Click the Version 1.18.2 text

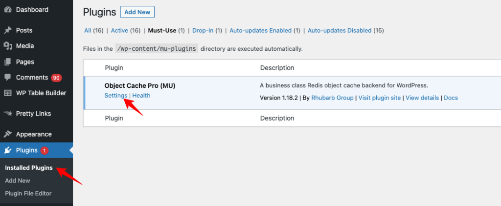[x=279, y=98]
